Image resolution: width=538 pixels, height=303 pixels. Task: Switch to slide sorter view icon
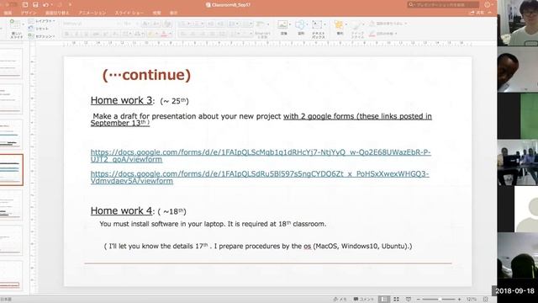pyautogui.click(x=396, y=300)
